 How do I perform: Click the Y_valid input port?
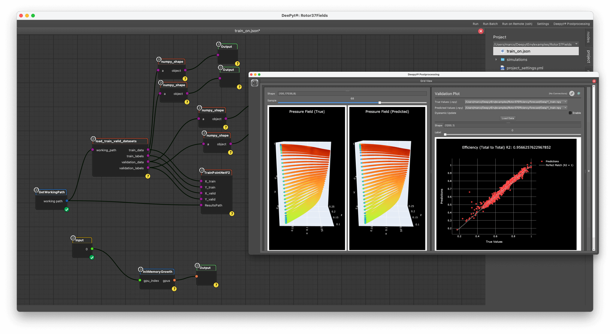(x=201, y=199)
